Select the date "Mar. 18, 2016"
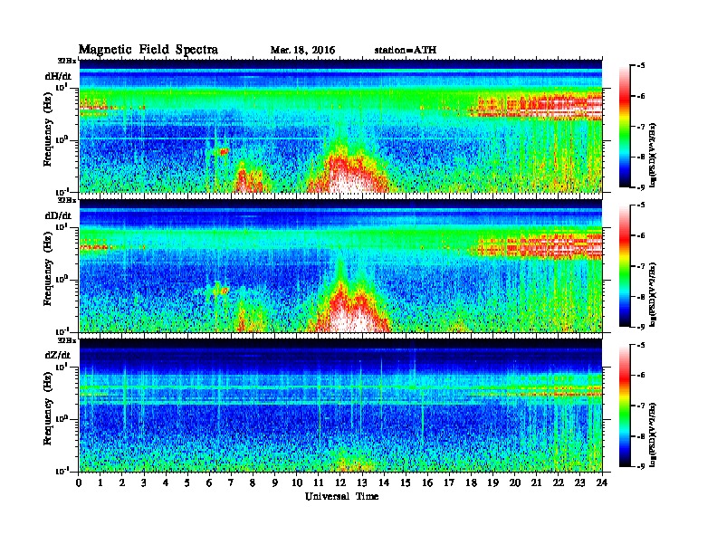Viewport: 717px width, 554px height. pos(302,51)
